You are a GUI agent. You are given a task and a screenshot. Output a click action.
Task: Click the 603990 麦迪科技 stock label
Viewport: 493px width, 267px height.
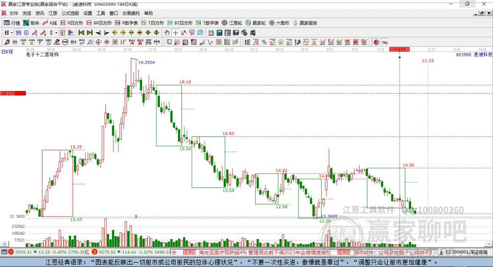click(x=474, y=54)
